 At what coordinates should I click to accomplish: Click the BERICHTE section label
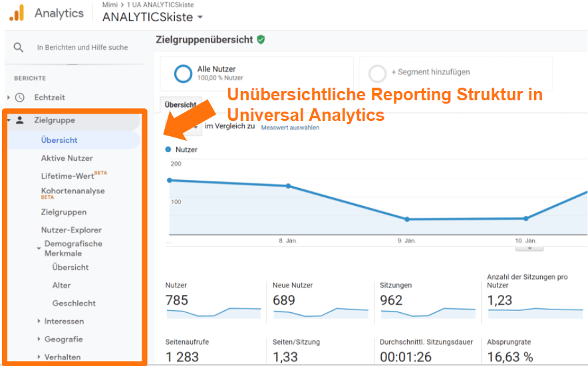point(30,78)
